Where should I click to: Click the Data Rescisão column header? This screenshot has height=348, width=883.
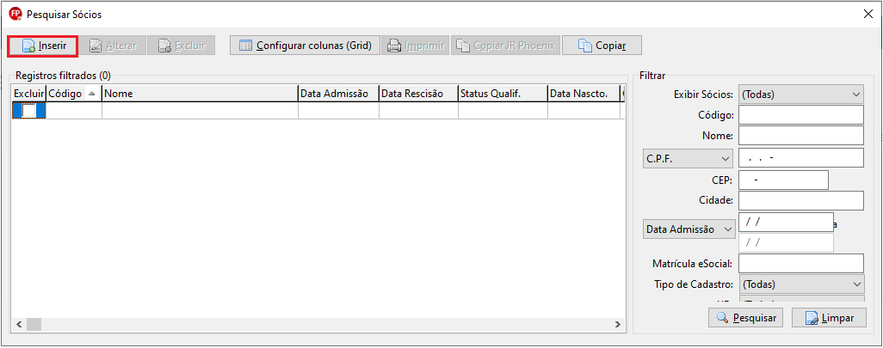click(x=418, y=94)
